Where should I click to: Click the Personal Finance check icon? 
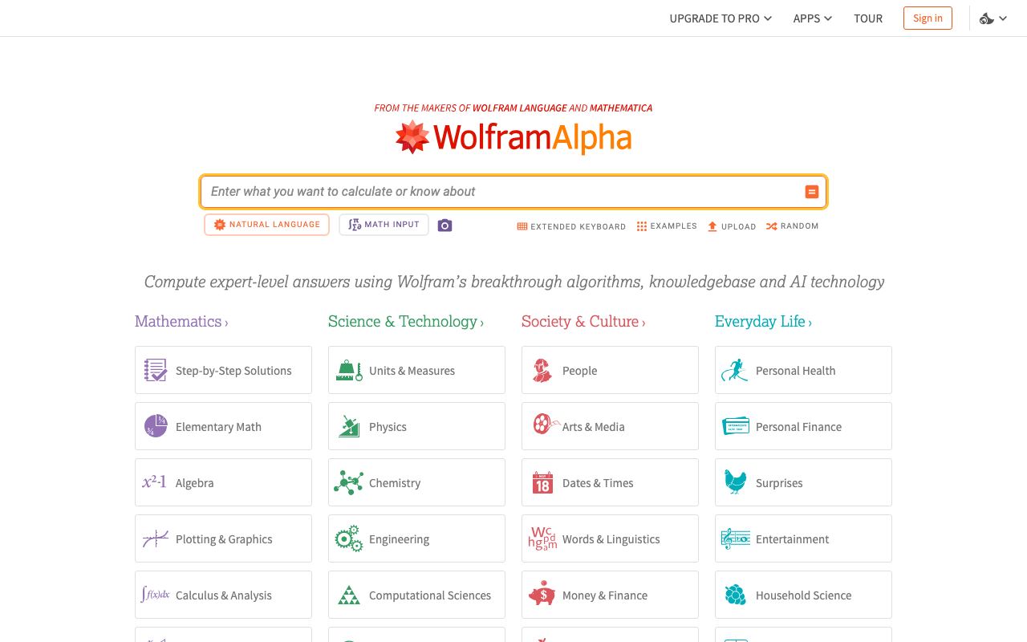[x=736, y=425]
